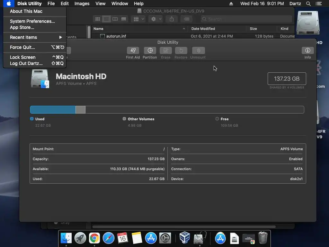Open Finder from the Dock
The width and height of the screenshot is (329, 247).
point(66,238)
